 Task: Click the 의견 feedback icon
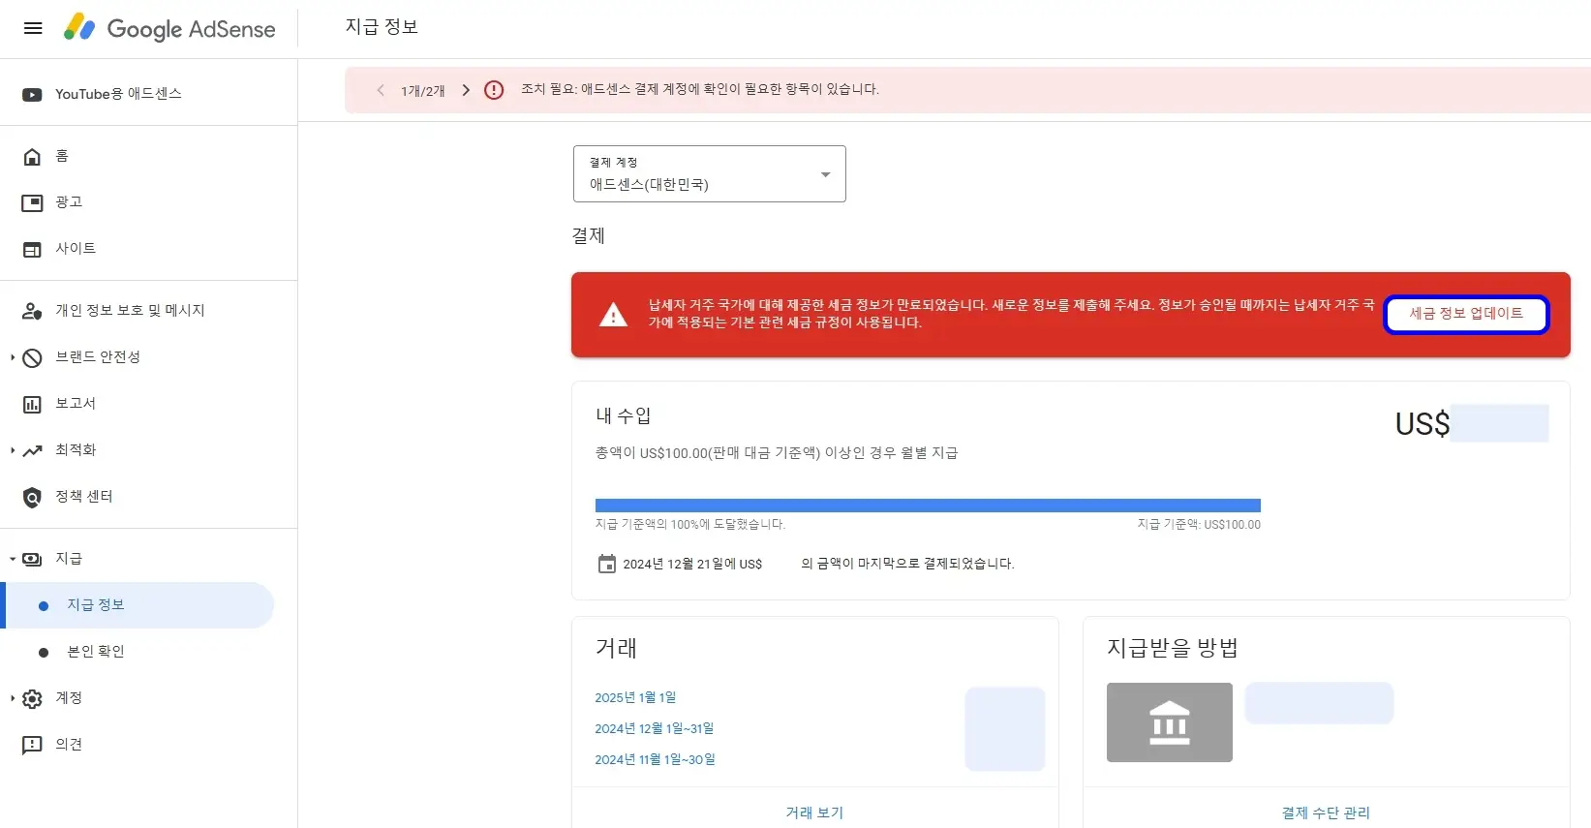pyautogui.click(x=32, y=745)
